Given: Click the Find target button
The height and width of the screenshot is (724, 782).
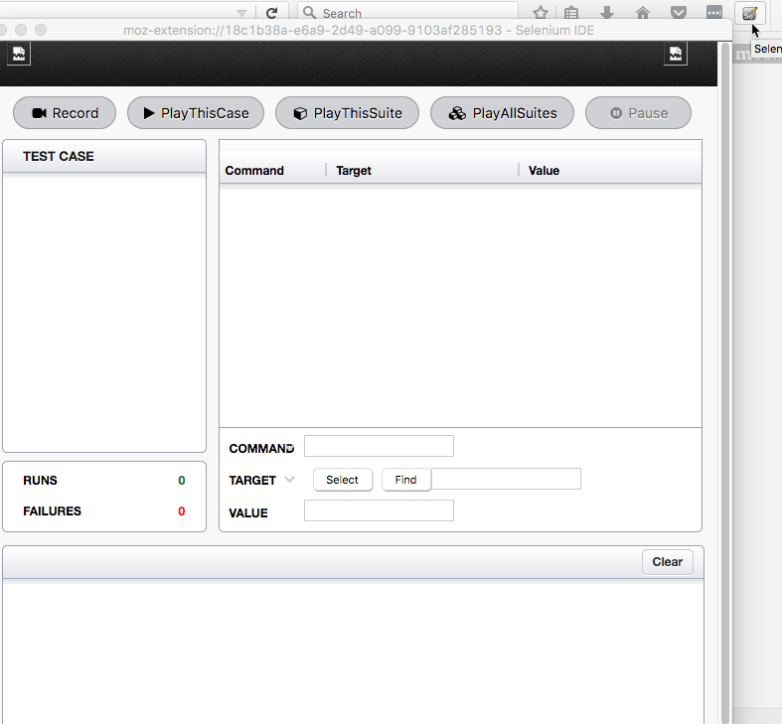Looking at the screenshot, I should click(x=406, y=480).
